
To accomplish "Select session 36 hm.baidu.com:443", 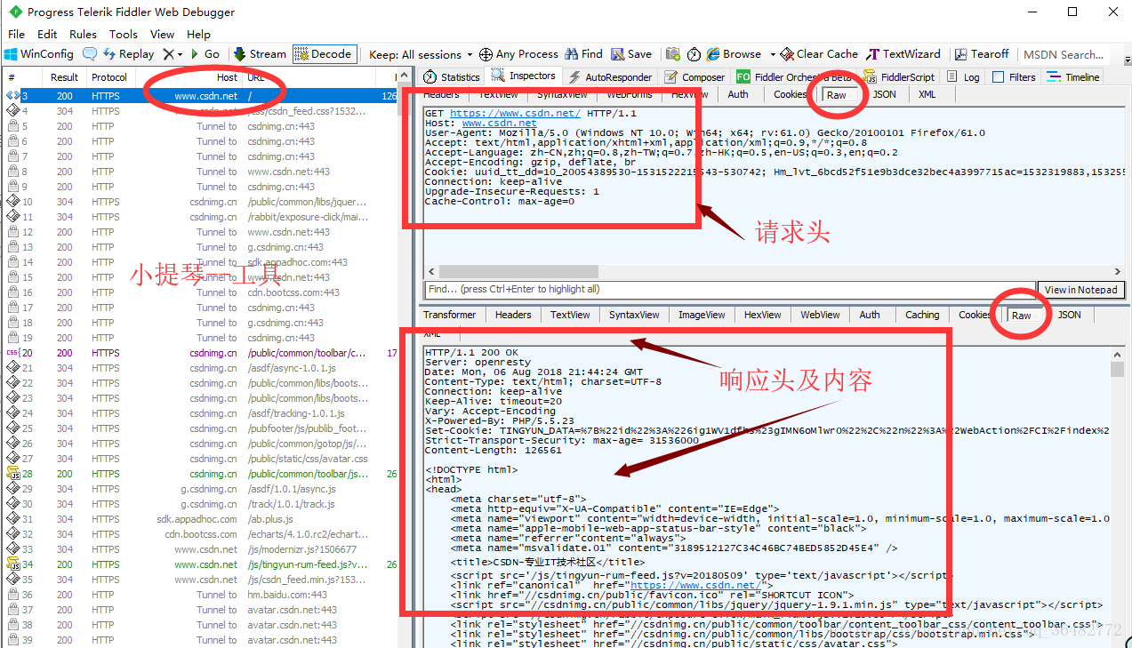I will (x=199, y=595).
